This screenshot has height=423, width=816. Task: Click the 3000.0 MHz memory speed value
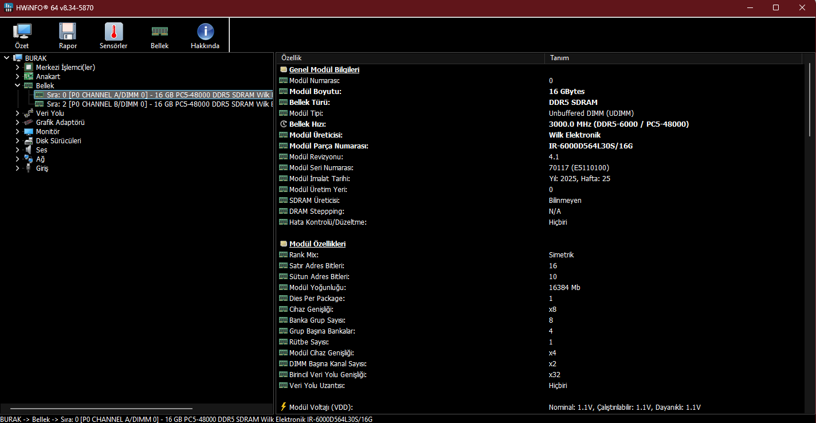coord(619,124)
